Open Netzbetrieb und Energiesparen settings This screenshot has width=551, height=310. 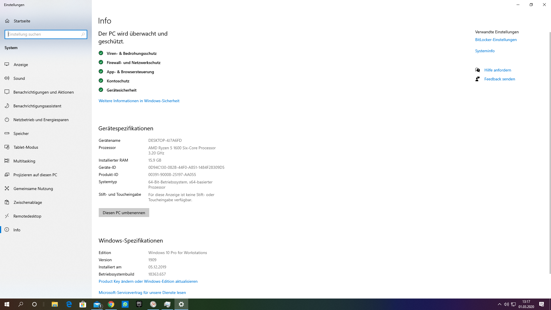pyautogui.click(x=41, y=120)
